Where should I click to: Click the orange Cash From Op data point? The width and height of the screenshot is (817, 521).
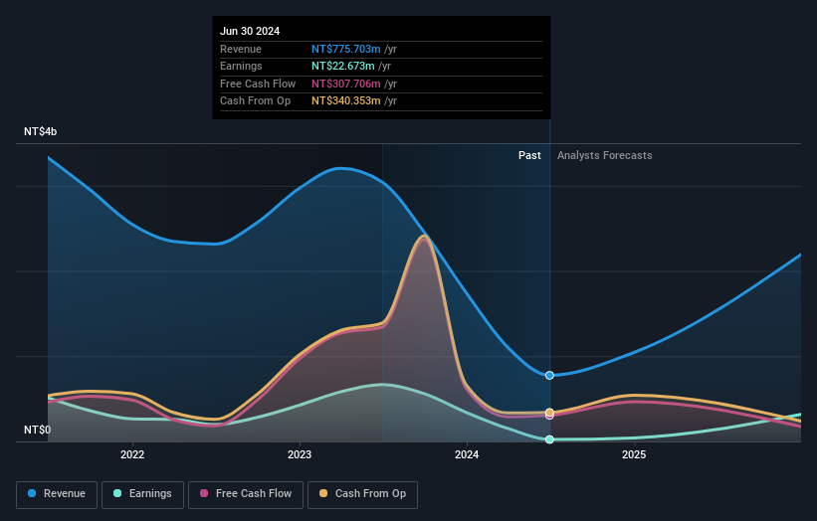(549, 413)
